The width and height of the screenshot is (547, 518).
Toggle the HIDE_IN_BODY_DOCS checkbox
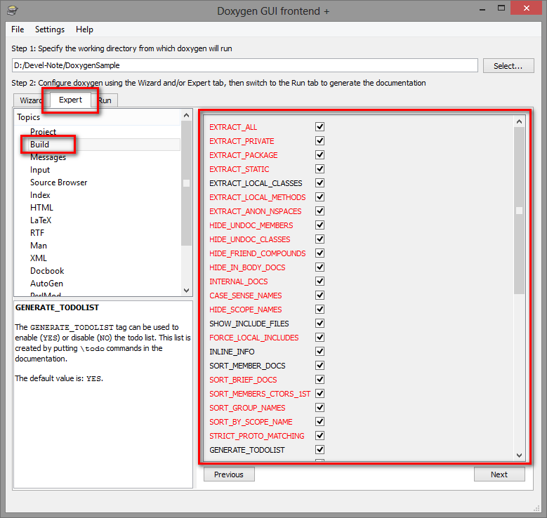coord(319,267)
